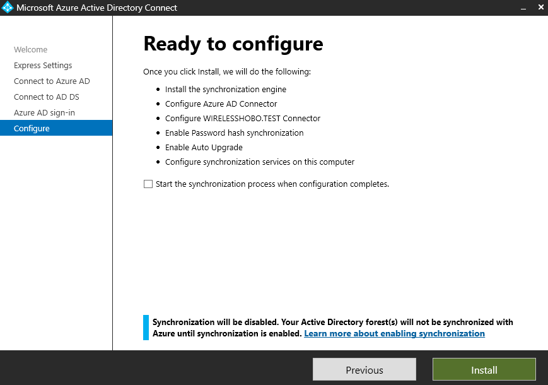Minimize the Azure AD Connect window
This screenshot has width=548, height=385.
pyautogui.click(x=523, y=8)
